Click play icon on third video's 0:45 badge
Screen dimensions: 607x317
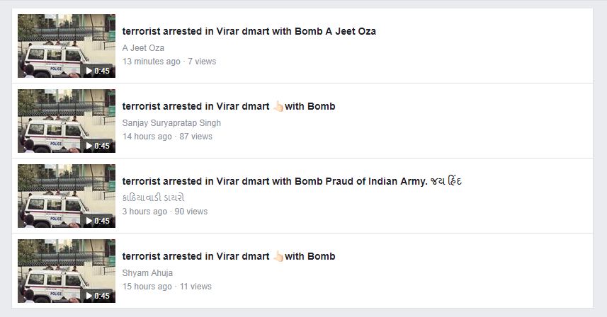(x=89, y=221)
